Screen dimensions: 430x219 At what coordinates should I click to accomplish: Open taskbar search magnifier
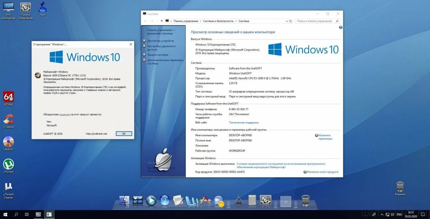click(16, 214)
